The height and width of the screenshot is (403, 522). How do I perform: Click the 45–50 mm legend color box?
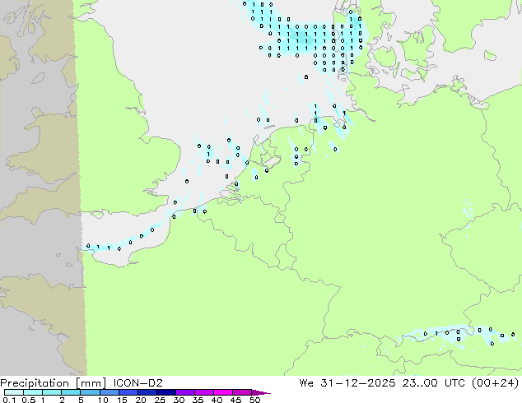242,392
